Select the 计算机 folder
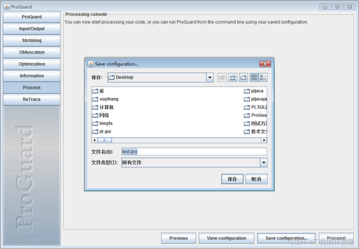 click(x=103, y=107)
